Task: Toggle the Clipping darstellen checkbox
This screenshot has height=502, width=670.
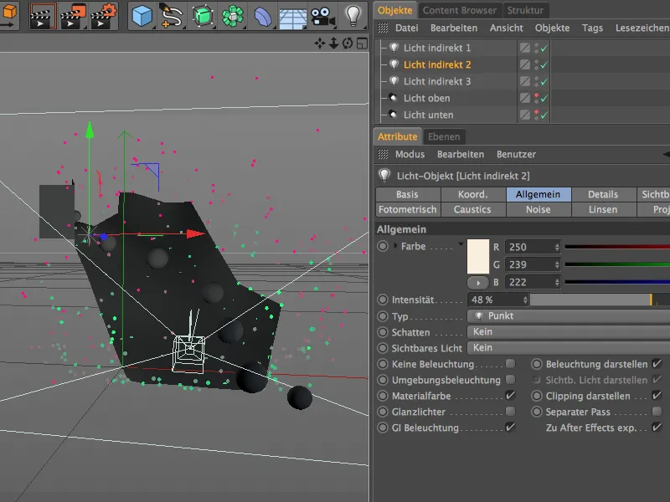Action: [x=657, y=395]
